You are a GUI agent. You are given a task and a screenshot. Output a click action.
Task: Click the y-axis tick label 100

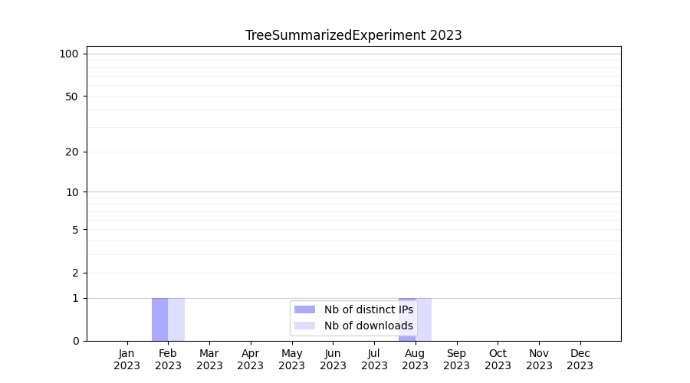(69, 54)
